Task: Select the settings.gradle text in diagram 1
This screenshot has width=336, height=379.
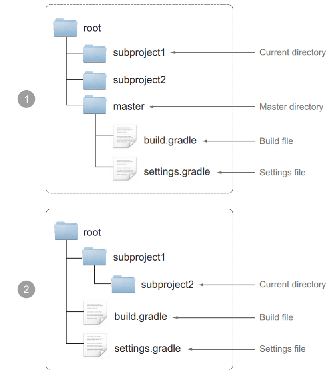Action: pyautogui.click(x=177, y=172)
